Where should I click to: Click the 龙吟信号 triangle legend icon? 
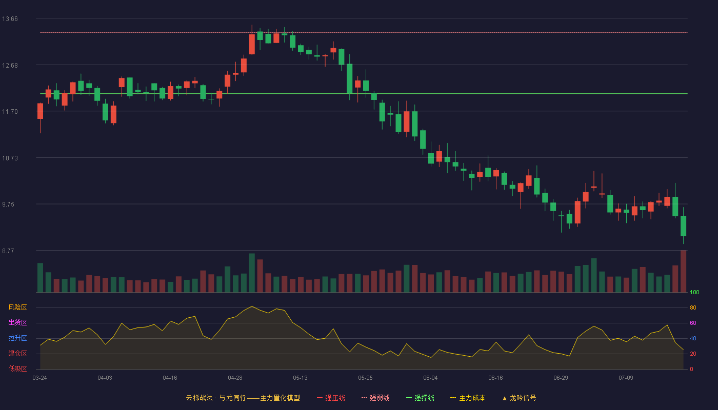coord(504,398)
